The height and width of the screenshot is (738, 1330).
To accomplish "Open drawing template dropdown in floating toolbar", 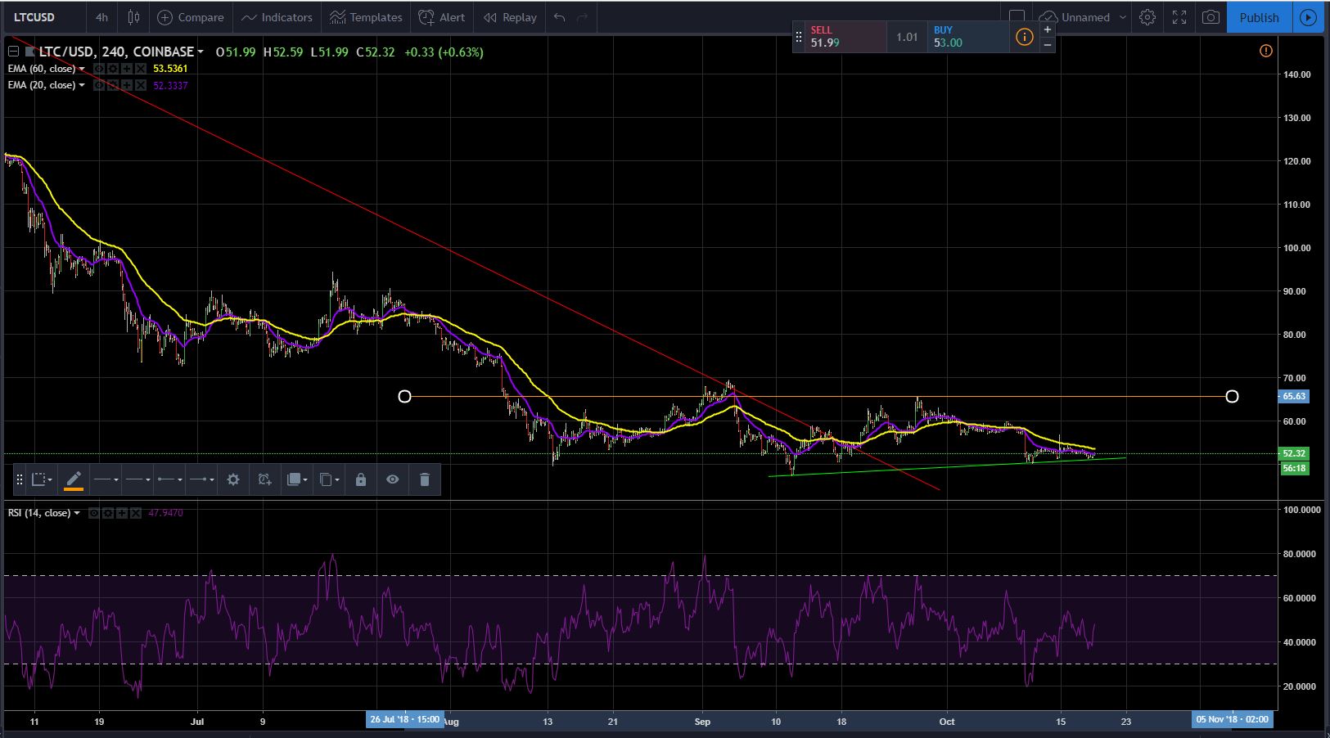I will pos(42,479).
